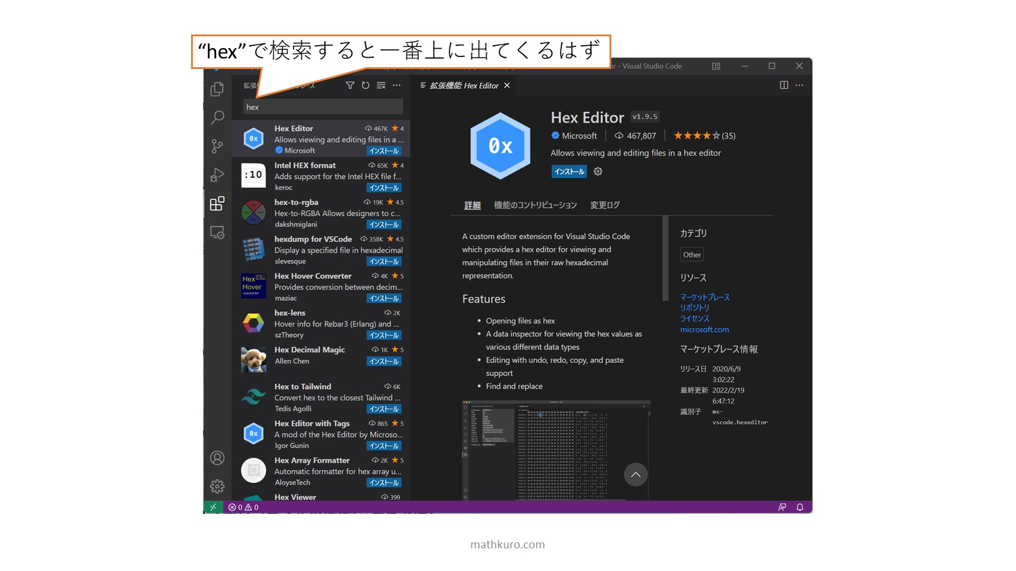Open Run and Debug view
This screenshot has height=571, width=1016.
click(x=217, y=175)
